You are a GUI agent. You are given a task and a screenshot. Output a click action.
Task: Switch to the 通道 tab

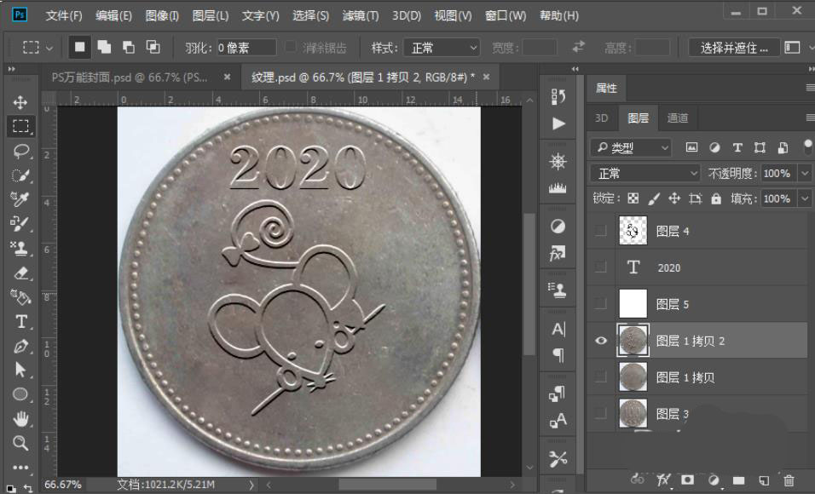point(678,118)
